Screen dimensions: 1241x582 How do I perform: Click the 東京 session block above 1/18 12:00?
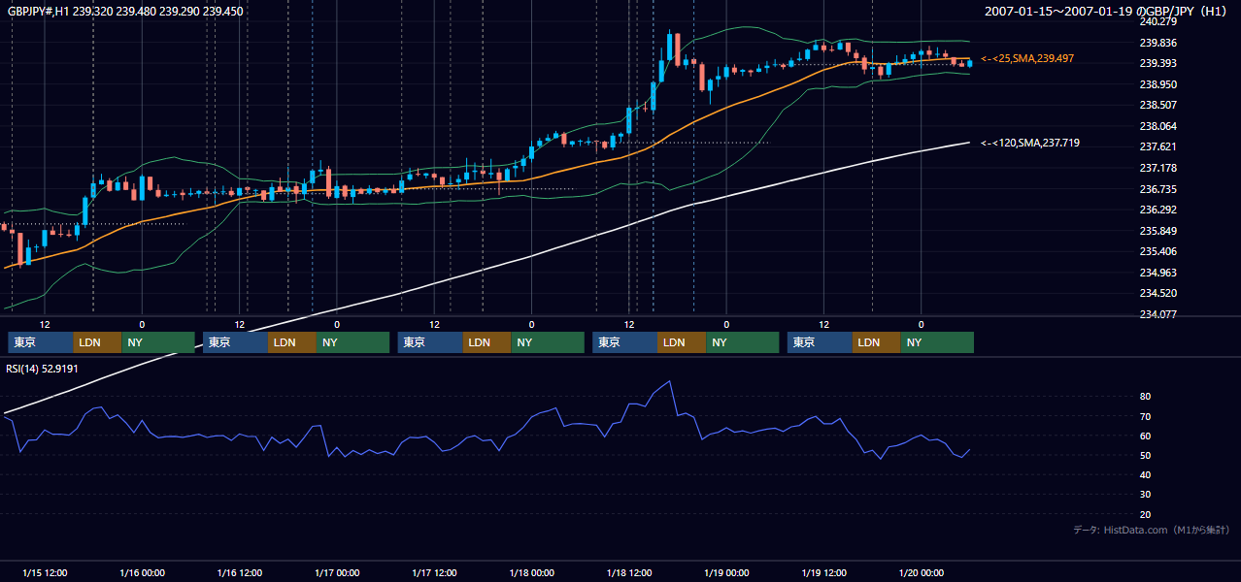coord(624,342)
